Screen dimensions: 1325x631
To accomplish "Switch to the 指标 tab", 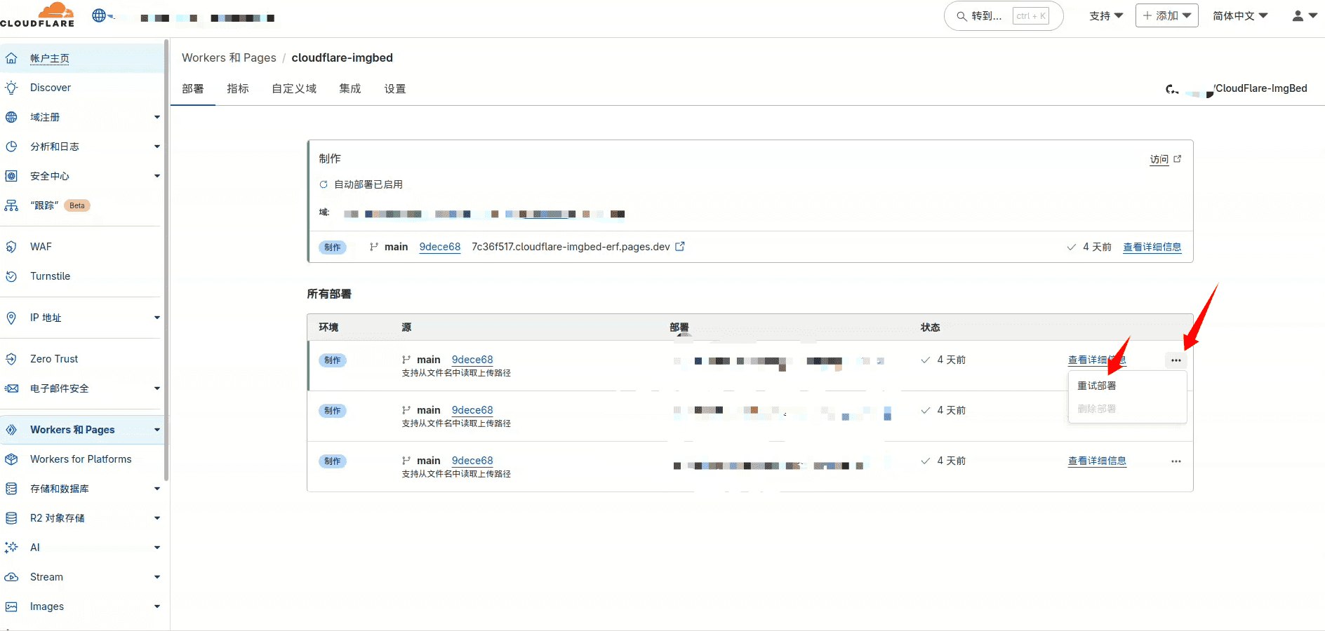I will 238,89.
